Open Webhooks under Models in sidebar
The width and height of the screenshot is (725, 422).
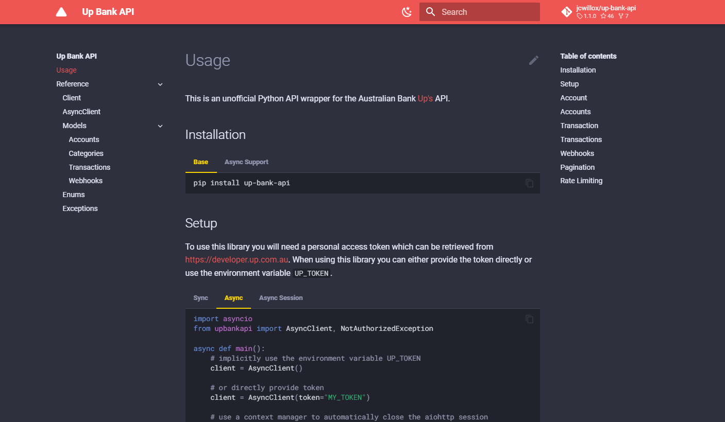[86, 181]
